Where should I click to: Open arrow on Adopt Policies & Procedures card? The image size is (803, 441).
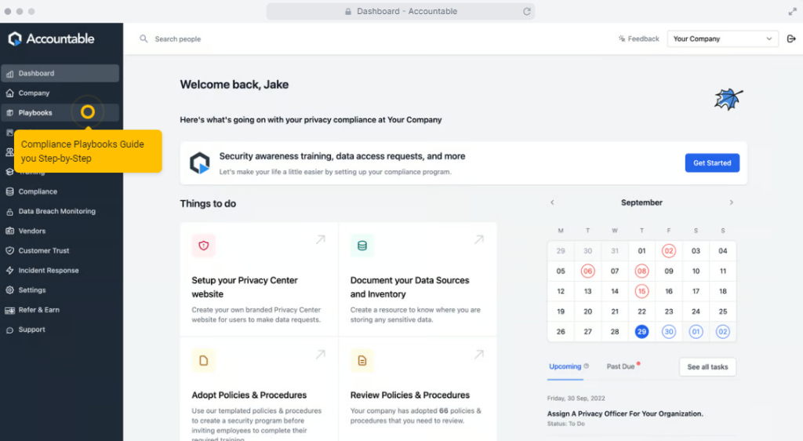click(321, 355)
